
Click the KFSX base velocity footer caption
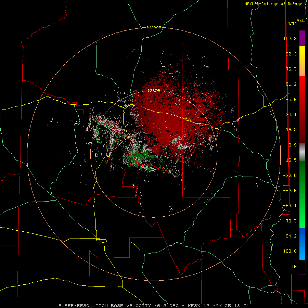(154, 306)
